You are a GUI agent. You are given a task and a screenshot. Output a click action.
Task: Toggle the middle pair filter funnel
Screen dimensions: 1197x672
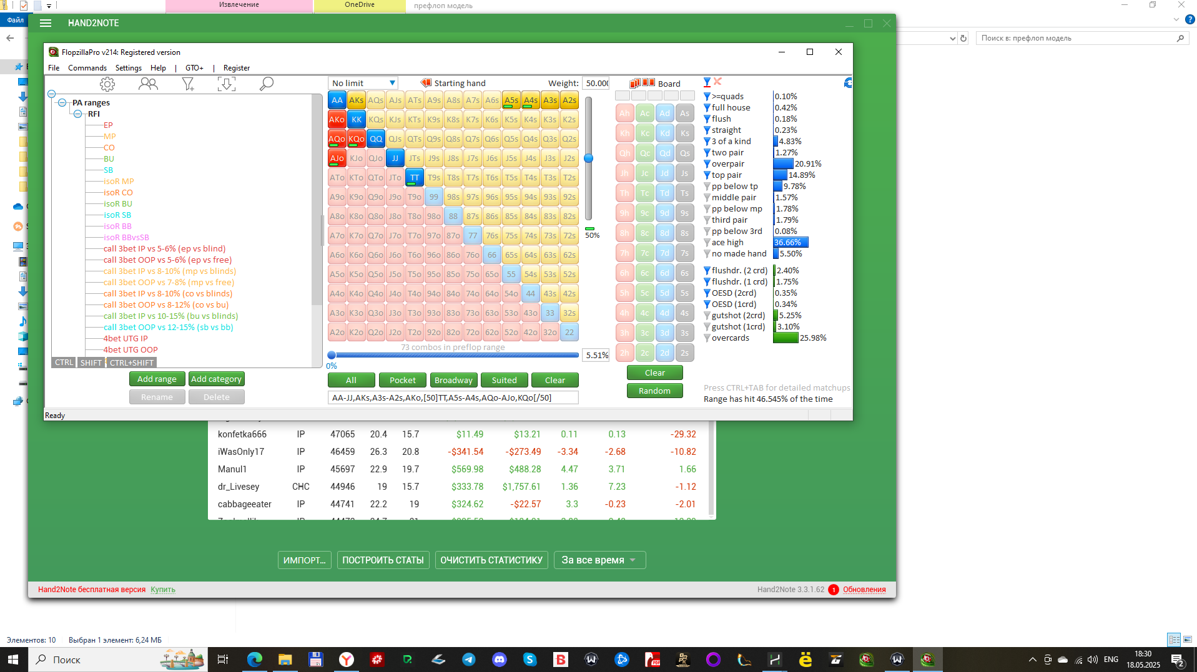[x=707, y=198]
